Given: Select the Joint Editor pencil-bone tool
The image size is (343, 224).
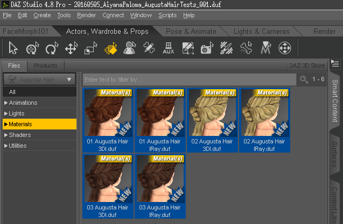Looking at the screenshot, I should point(149,48).
